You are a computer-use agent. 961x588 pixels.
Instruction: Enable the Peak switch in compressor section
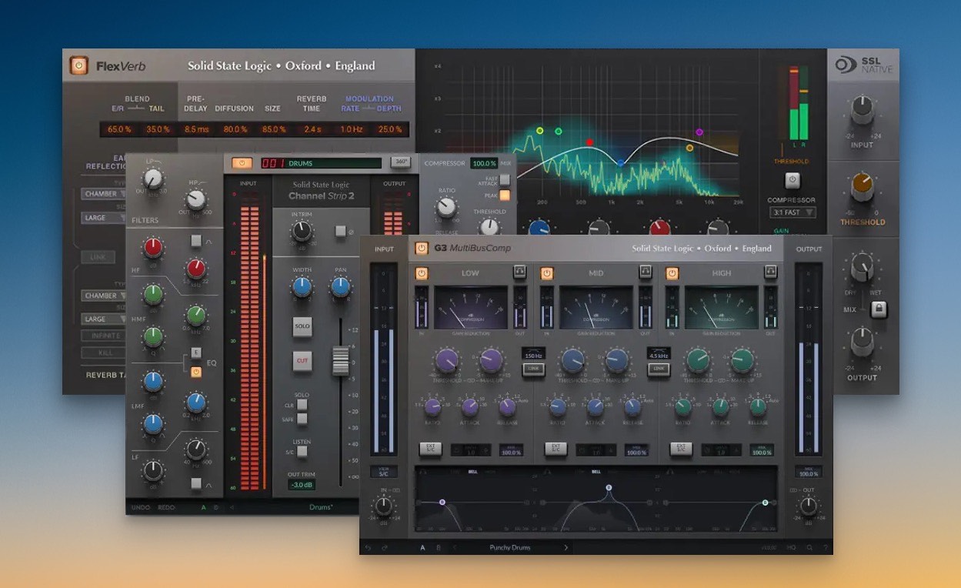click(505, 195)
